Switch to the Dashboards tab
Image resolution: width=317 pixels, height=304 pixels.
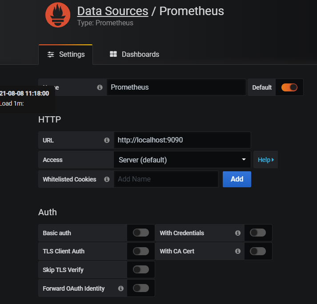coord(134,54)
